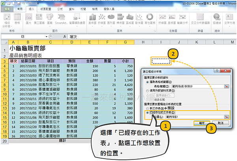Click the cell 2017/11/05

click(28, 113)
